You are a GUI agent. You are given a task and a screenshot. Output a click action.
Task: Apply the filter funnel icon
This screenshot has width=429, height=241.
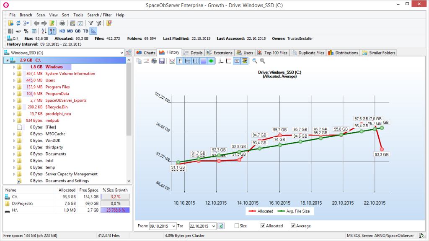90,23
